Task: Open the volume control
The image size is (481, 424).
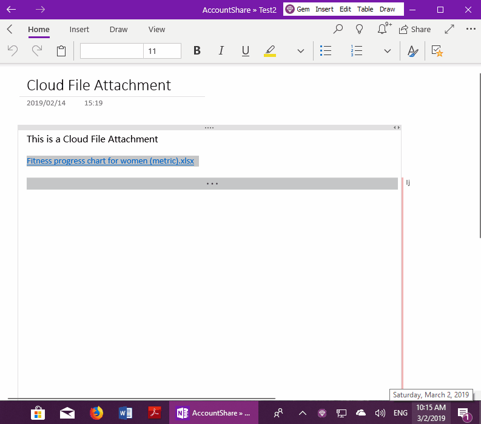Action: [x=380, y=413]
